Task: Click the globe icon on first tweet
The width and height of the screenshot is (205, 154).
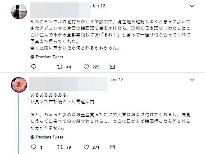Action: [x=32, y=57]
